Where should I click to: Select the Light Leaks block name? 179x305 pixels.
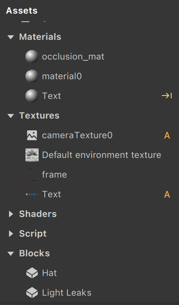click(x=67, y=293)
